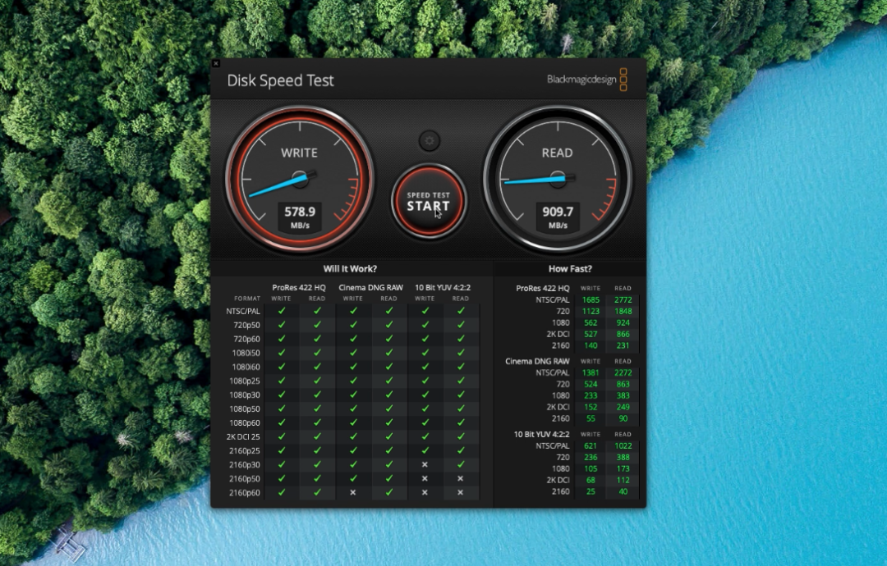Click the 105 write value
Viewport: 887px width, 566px height.
click(x=591, y=468)
